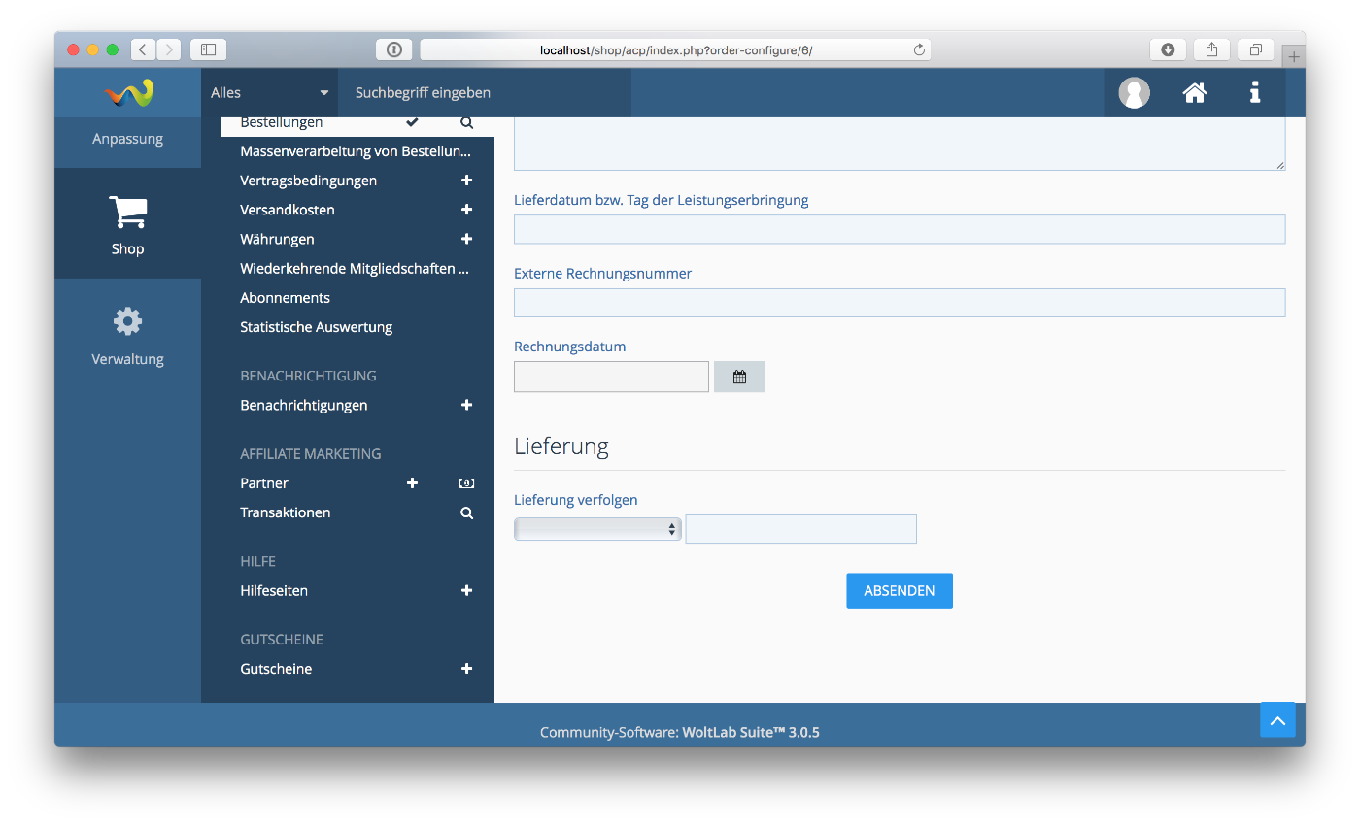
Task: Add new Benachrichtigungen with plus icon
Action: (466, 405)
